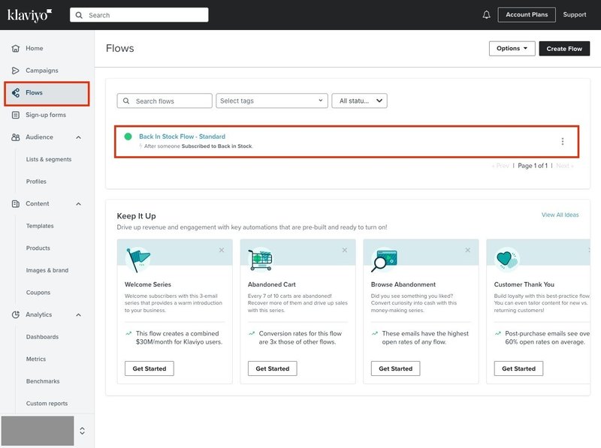Click the green live status dot
Screen dimensions: 601x448
(128, 137)
